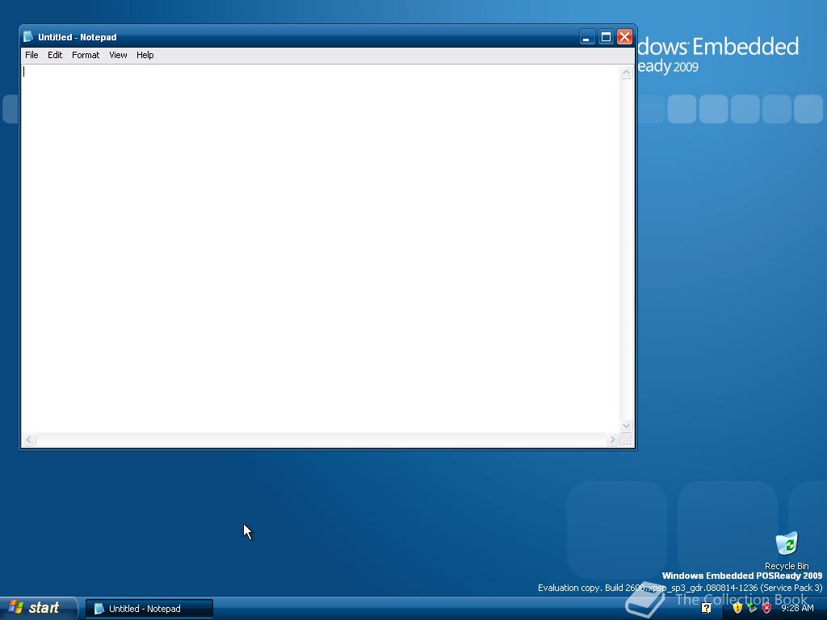Image resolution: width=827 pixels, height=620 pixels.
Task: Click the Notepad icon in the title bar
Action: tap(28, 37)
